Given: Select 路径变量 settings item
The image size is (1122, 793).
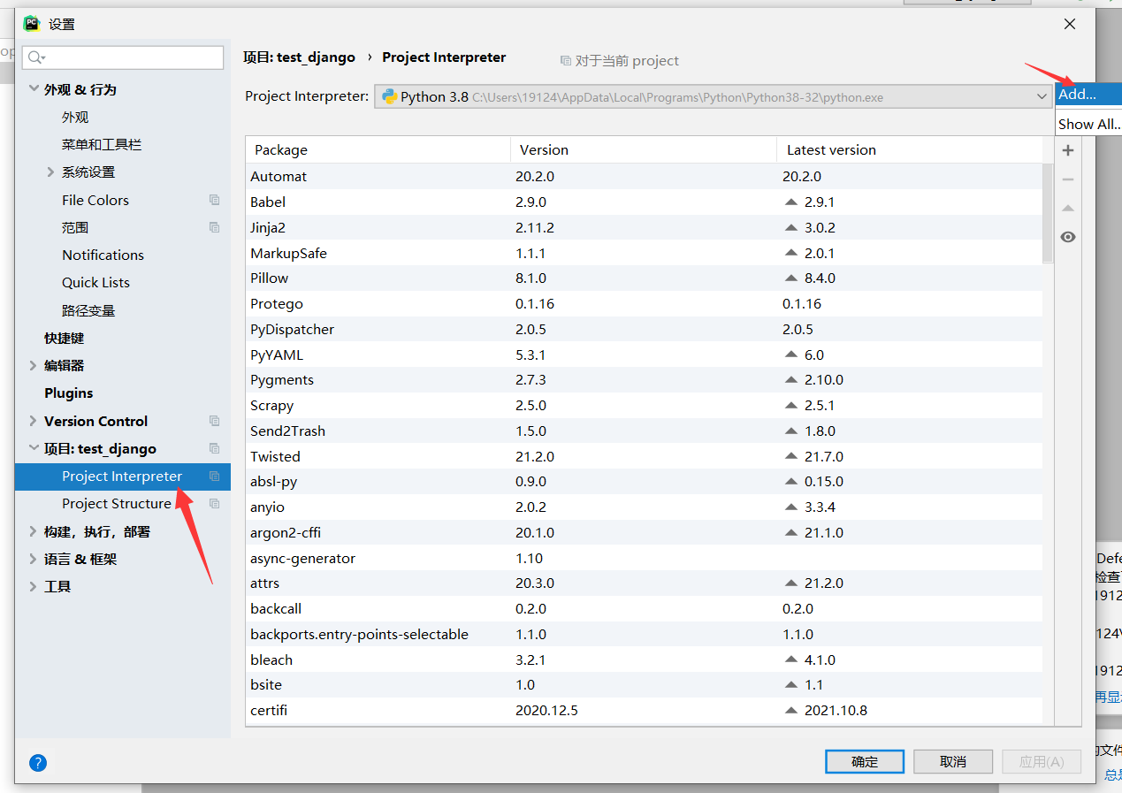Looking at the screenshot, I should click(88, 310).
